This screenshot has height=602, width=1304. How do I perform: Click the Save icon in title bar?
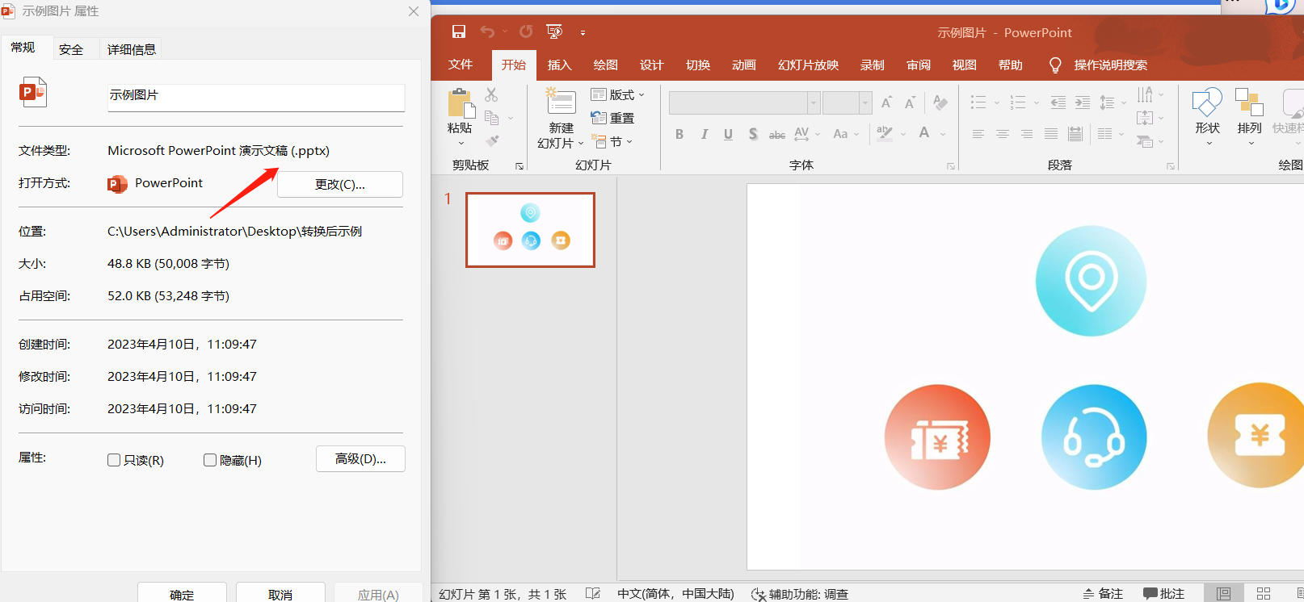[459, 32]
